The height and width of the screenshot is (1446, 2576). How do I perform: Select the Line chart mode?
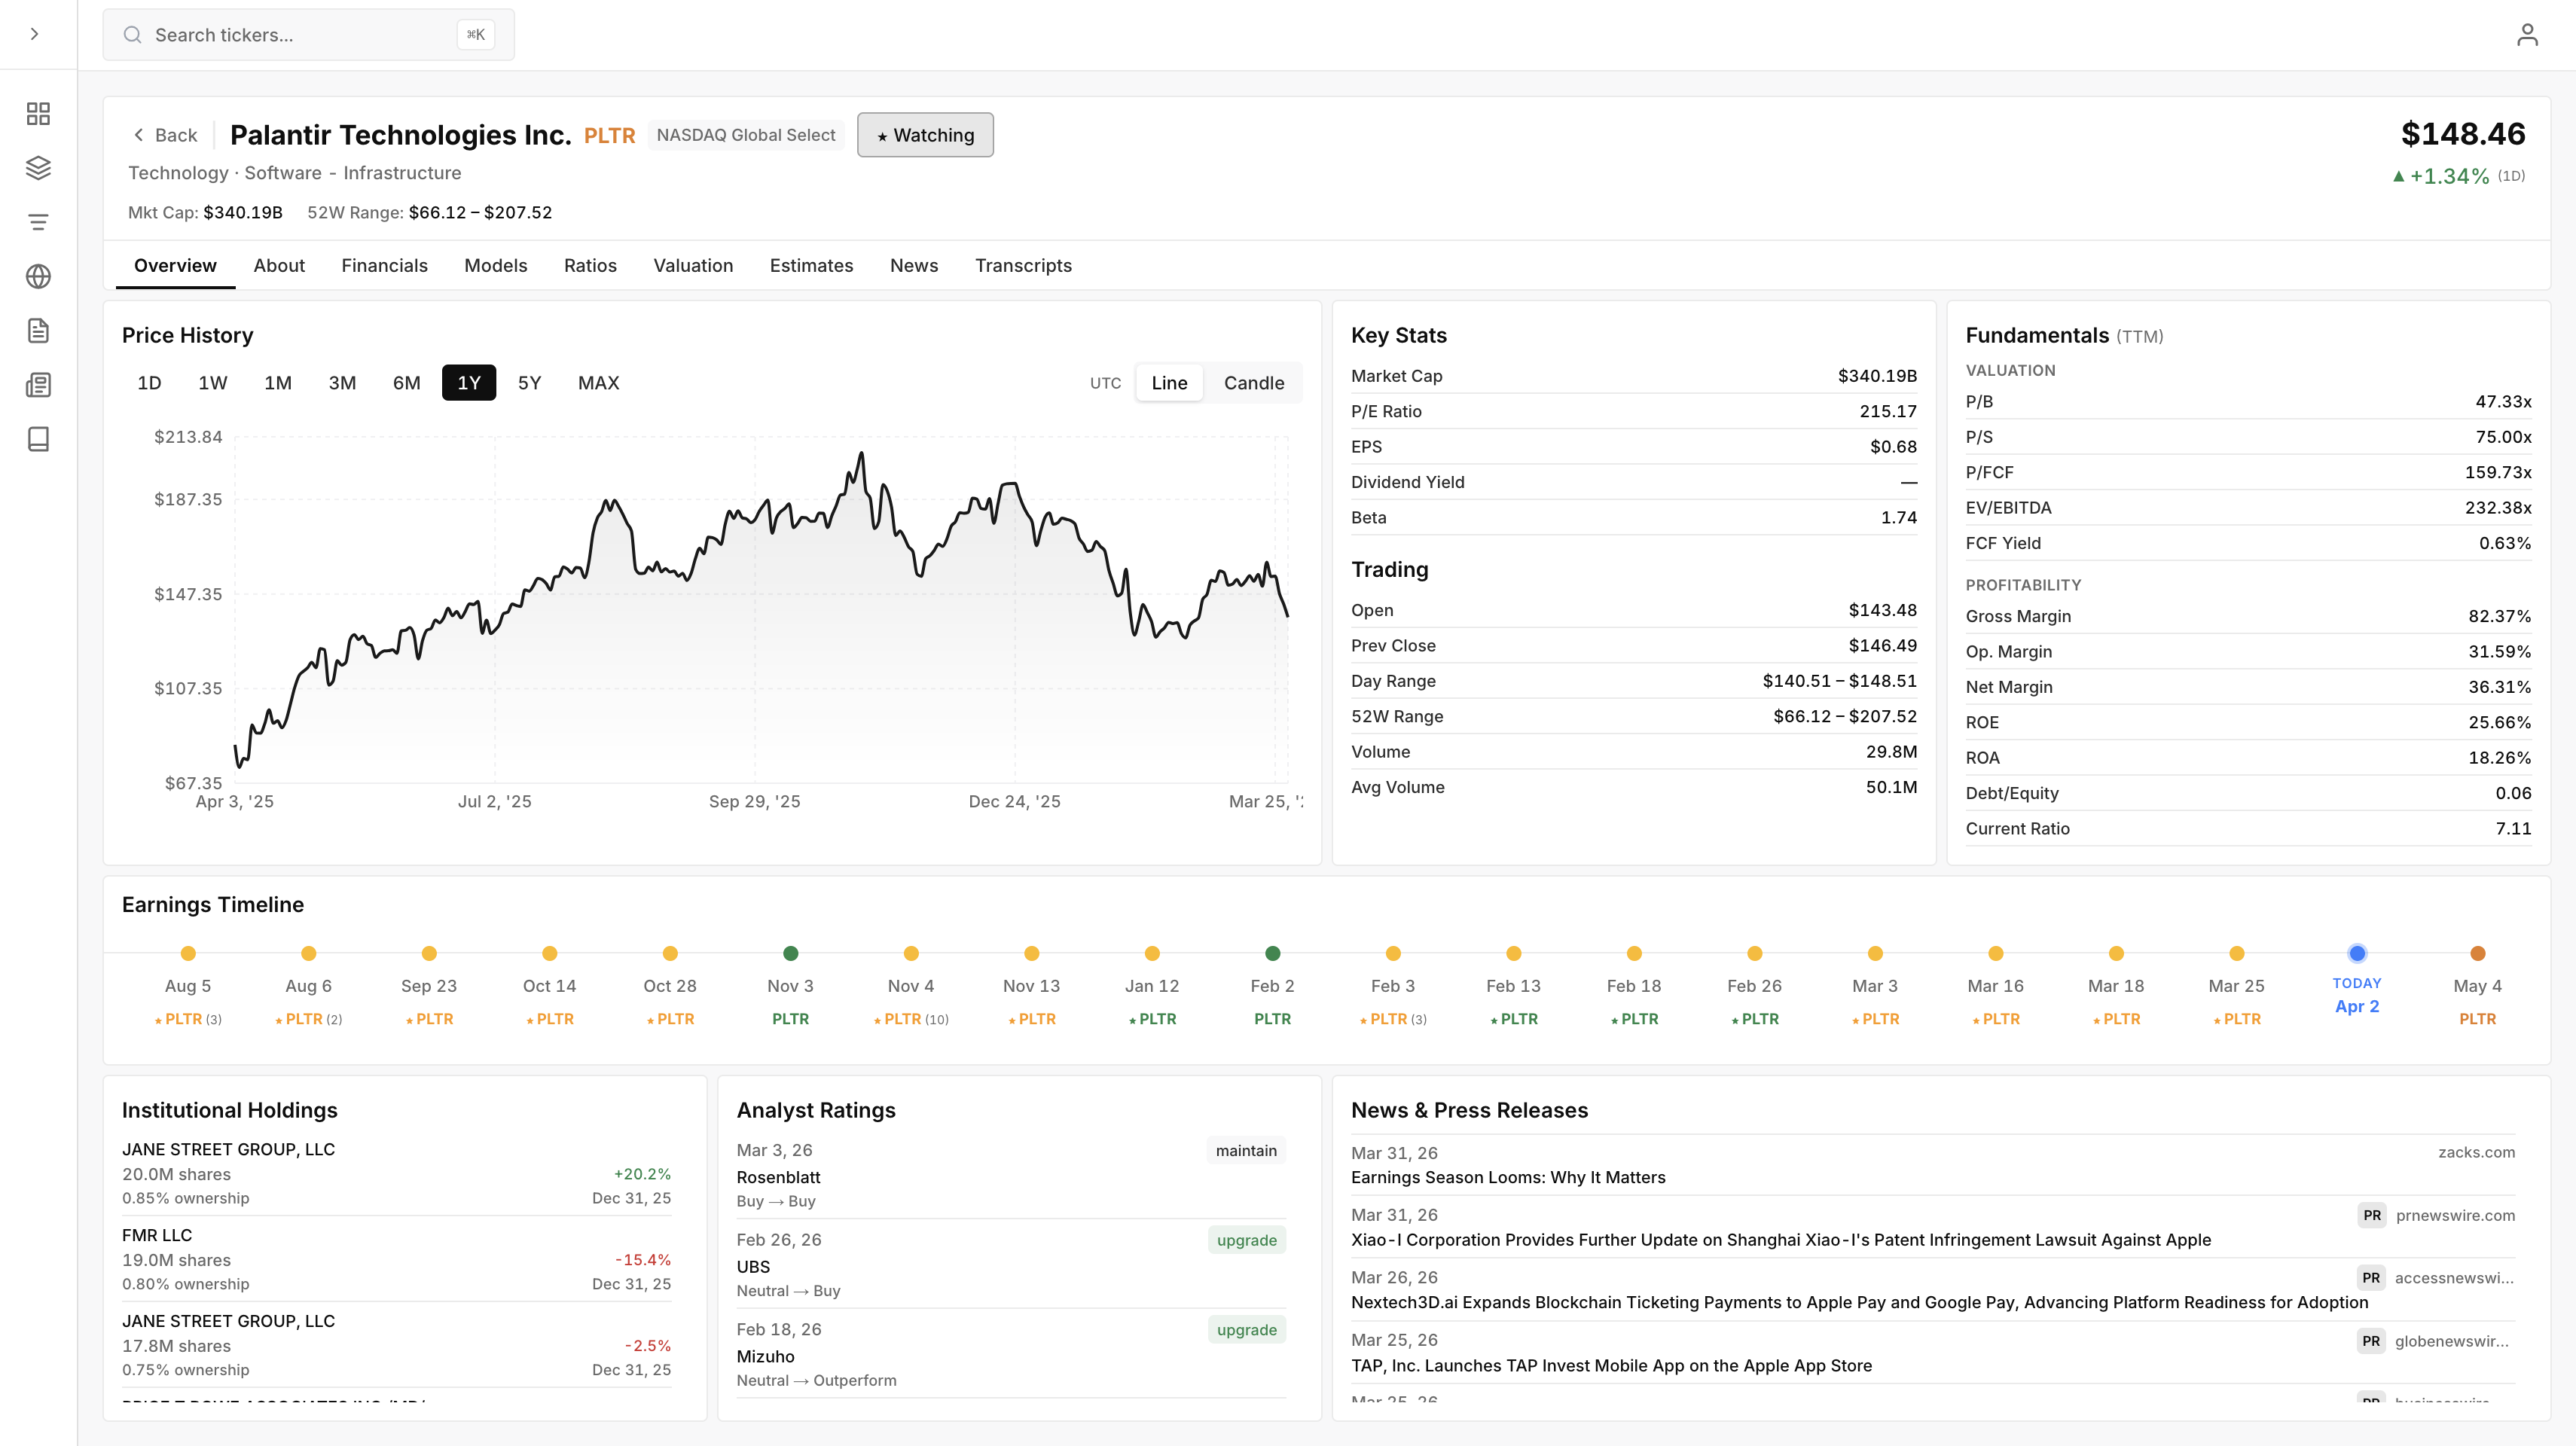(x=1168, y=383)
